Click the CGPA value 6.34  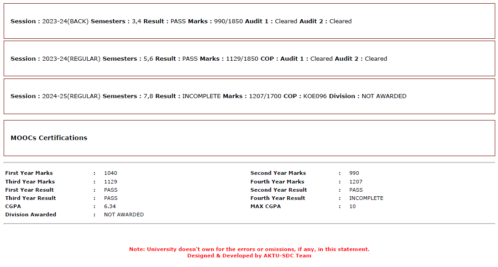tap(110, 206)
